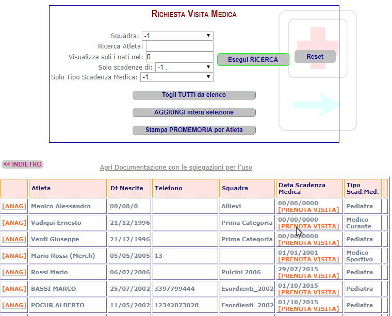Click the Richiesta Visita Medica title

coord(194,14)
